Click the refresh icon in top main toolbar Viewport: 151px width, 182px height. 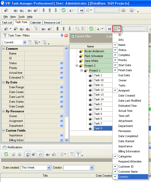pos(63,10)
